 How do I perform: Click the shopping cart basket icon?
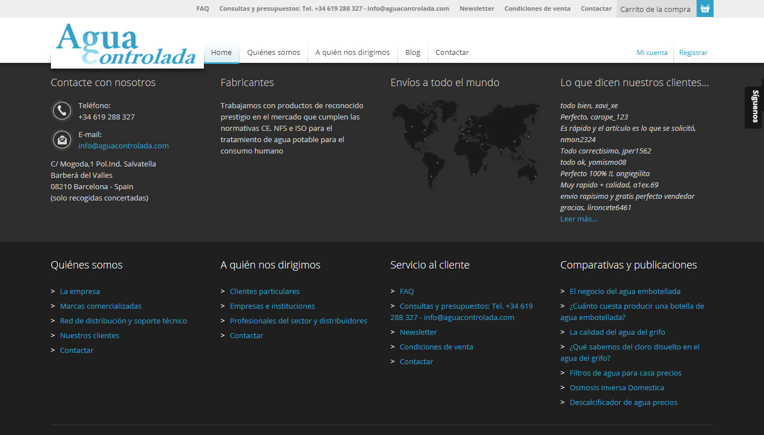click(x=705, y=8)
